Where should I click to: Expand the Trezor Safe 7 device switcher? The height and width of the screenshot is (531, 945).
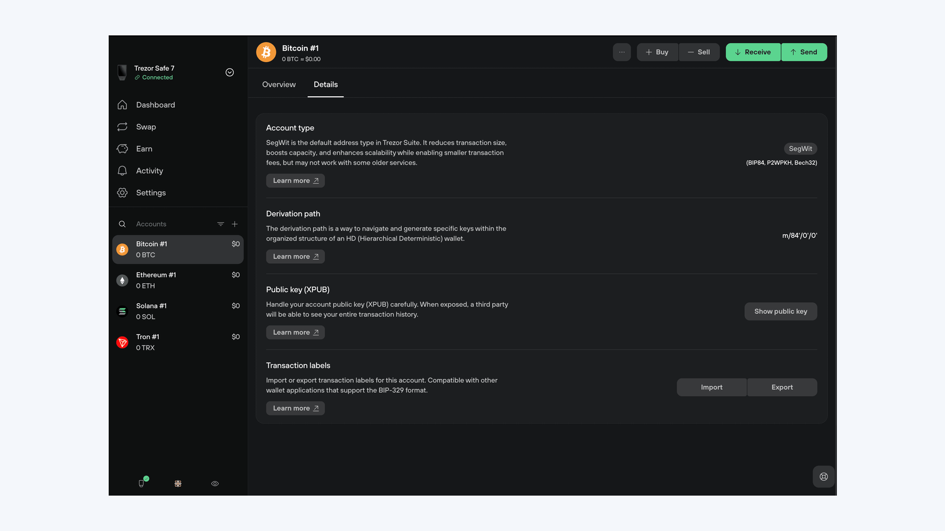(x=230, y=73)
